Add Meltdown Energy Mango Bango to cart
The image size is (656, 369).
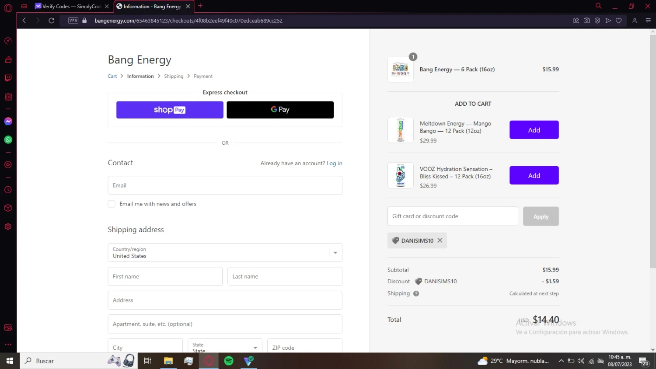534,130
